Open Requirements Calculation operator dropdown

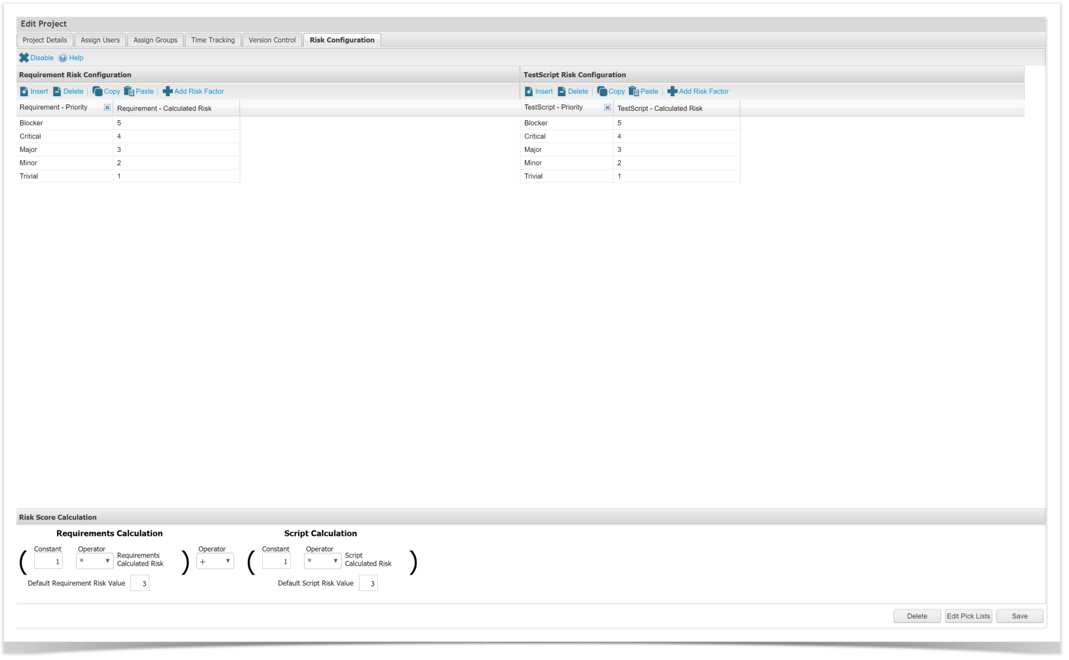pos(94,561)
